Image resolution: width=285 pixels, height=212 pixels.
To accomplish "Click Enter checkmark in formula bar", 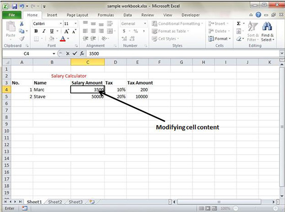I will click(x=75, y=53).
